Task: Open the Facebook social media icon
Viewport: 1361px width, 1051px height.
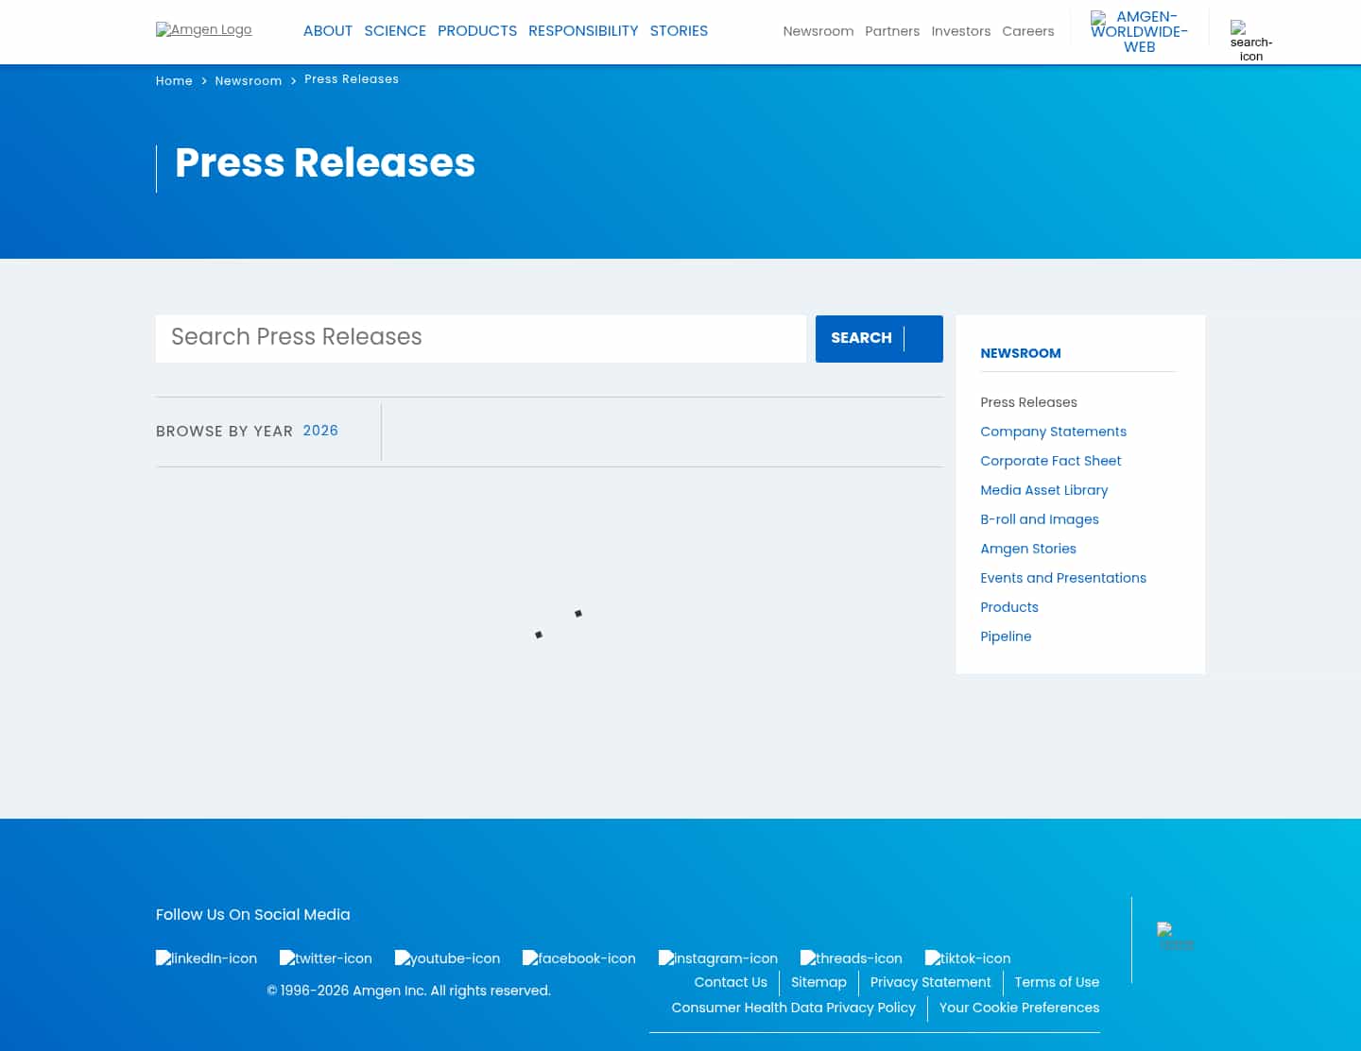Action: click(x=578, y=958)
